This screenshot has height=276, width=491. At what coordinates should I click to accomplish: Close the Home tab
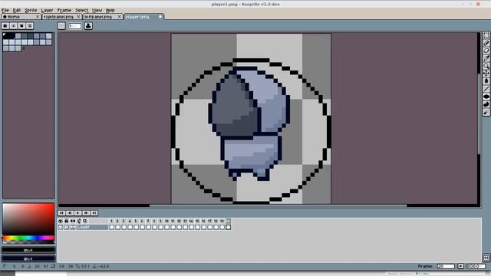[38, 17]
